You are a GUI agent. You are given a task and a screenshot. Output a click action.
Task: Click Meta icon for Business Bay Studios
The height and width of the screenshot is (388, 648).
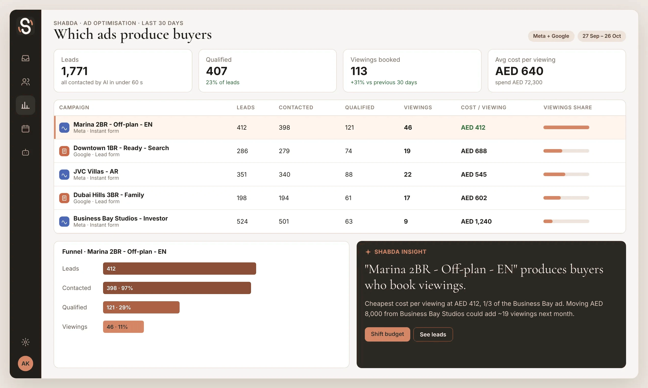tap(64, 222)
